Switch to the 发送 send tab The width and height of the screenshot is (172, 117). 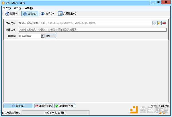click(30, 14)
